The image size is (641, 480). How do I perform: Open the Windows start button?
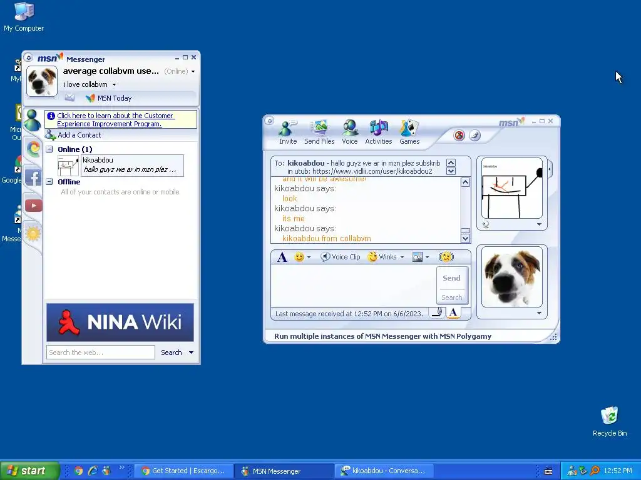click(x=29, y=471)
